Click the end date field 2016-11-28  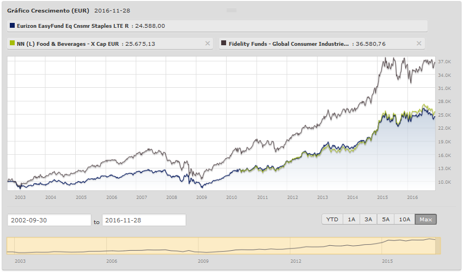click(144, 220)
